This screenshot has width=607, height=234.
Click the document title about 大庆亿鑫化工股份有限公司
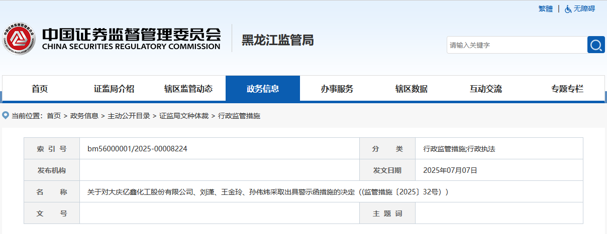click(x=268, y=192)
